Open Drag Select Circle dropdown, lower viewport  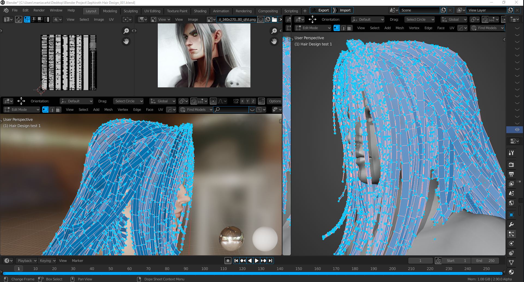coord(128,101)
